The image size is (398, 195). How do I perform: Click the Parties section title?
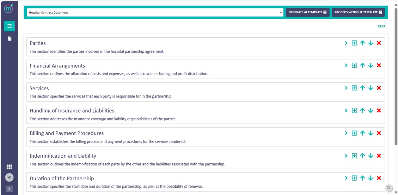[x=38, y=43]
